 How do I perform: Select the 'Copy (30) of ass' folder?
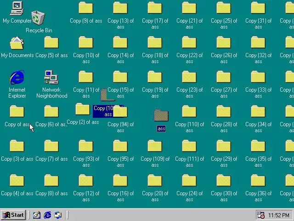point(224,181)
